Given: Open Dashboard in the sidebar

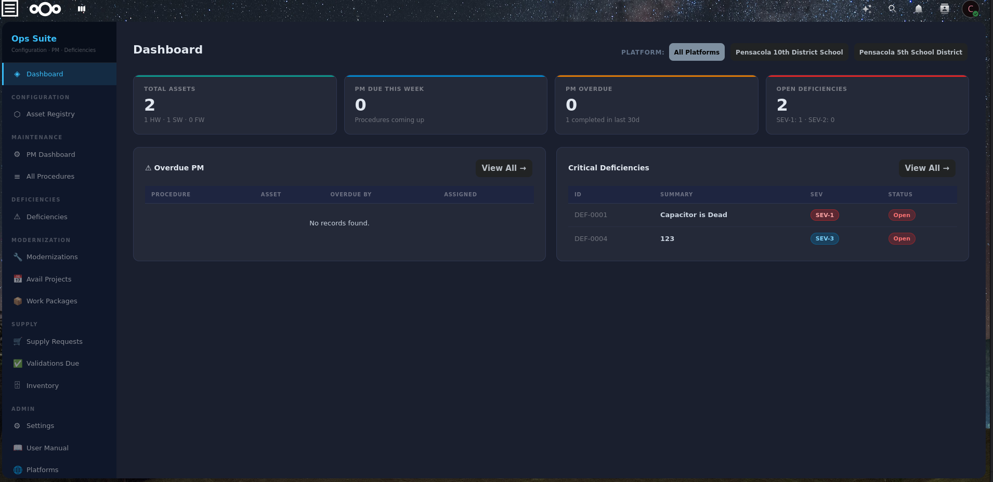Looking at the screenshot, I should click(x=59, y=74).
